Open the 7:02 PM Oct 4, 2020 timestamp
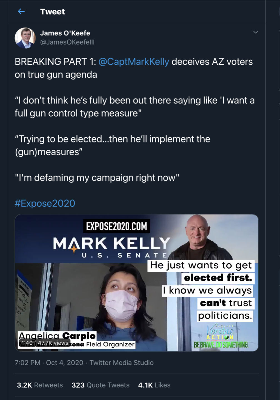The width and height of the screenshot is (280, 400). 49,363
